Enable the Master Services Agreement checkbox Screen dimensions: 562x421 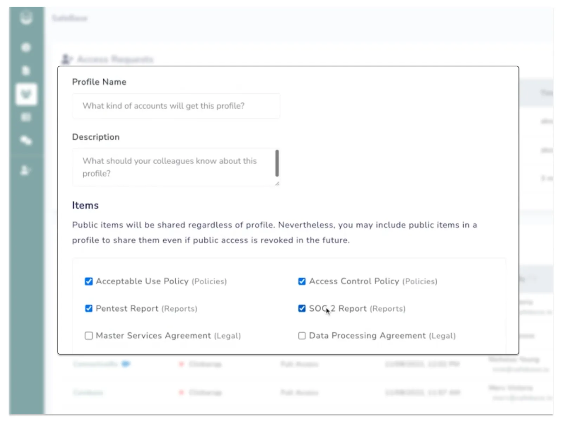89,336
